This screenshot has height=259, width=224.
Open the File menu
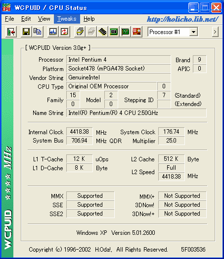(9, 19)
